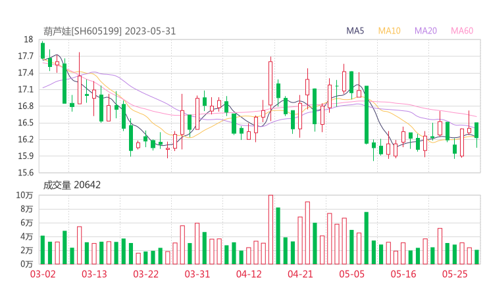Screen dimensions: 487x289
Task: Click the MA60 legend label
Action: pos(462,31)
